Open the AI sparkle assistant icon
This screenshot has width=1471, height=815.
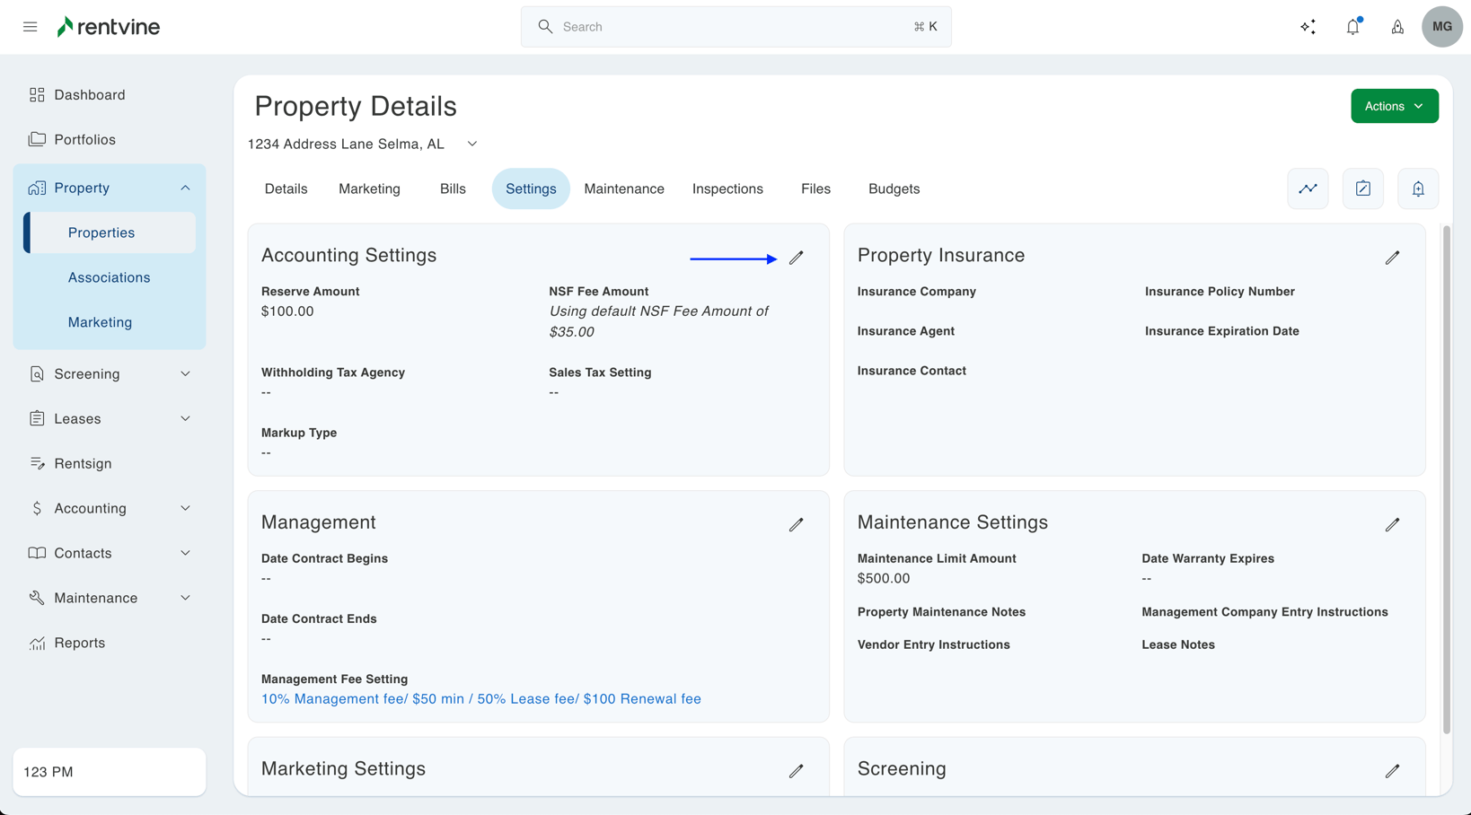(1308, 27)
